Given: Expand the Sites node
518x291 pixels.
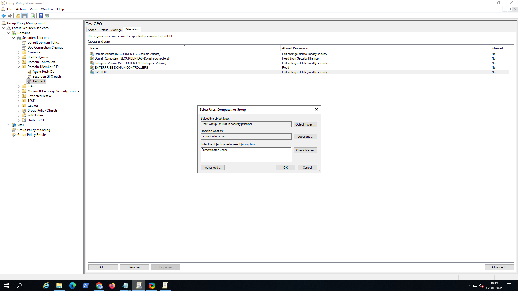Looking at the screenshot, I should [9, 125].
